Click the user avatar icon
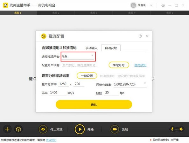The width and height of the screenshot is (189, 143). point(133,5)
